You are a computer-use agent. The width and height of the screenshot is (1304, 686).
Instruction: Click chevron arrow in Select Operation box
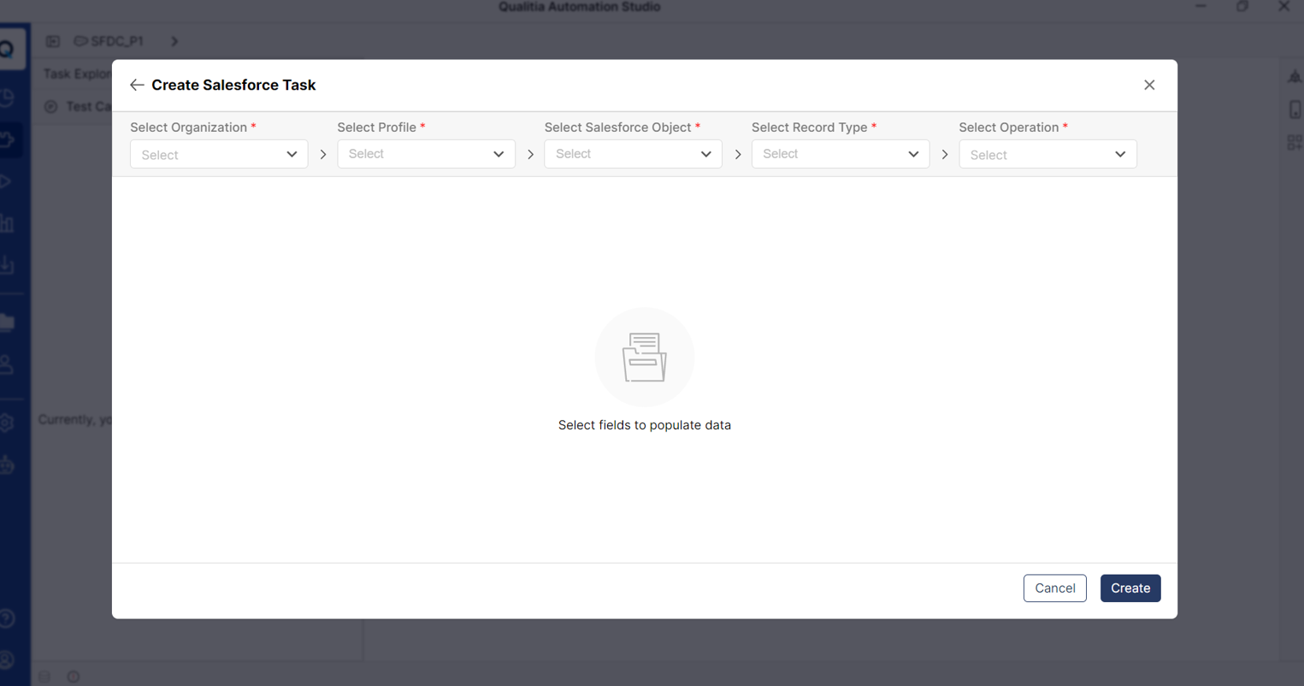tap(1120, 154)
